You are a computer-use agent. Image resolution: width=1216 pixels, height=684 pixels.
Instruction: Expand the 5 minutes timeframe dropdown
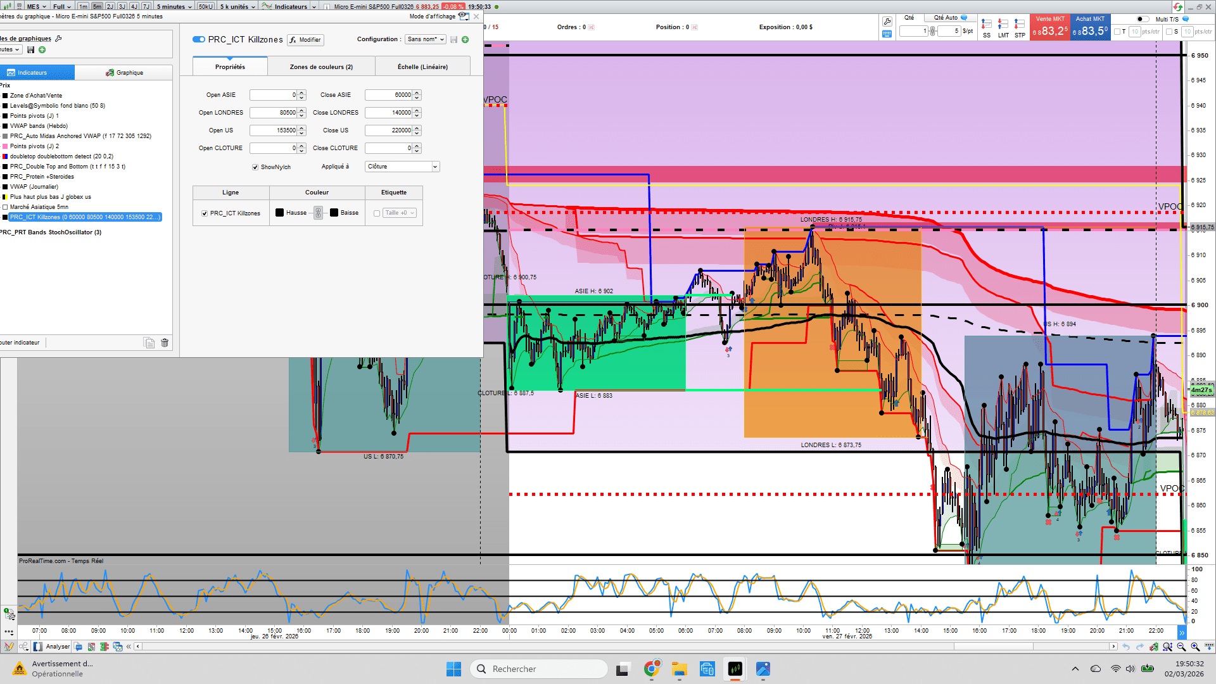click(x=174, y=6)
